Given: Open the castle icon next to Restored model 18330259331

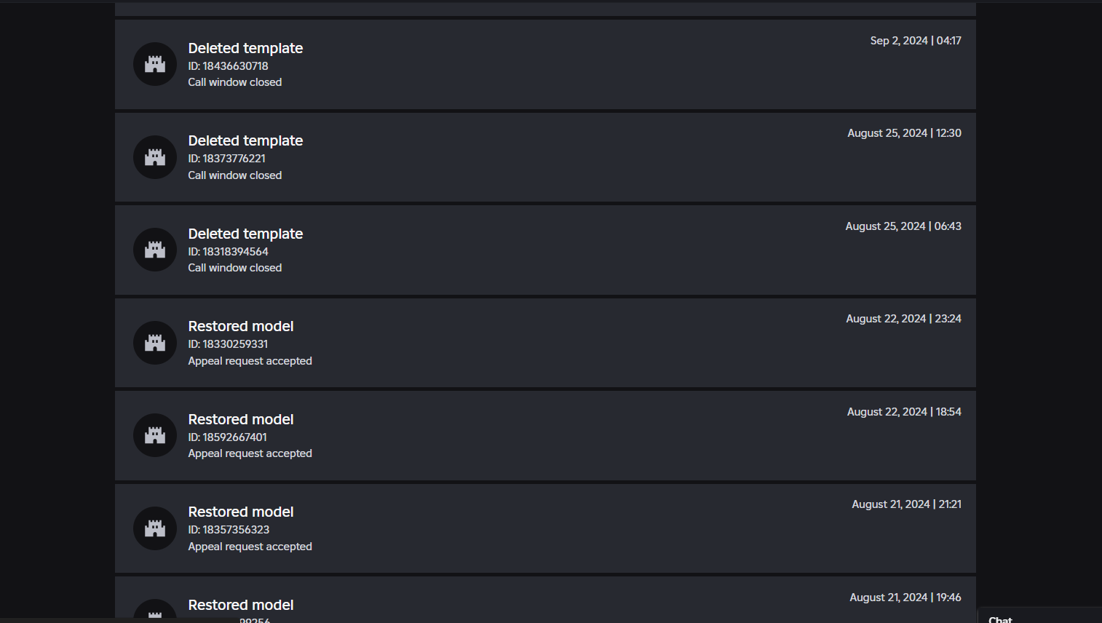Looking at the screenshot, I should click(x=154, y=342).
